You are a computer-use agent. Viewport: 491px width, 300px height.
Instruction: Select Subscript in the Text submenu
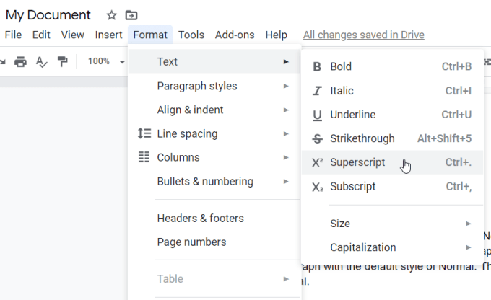pyautogui.click(x=352, y=186)
